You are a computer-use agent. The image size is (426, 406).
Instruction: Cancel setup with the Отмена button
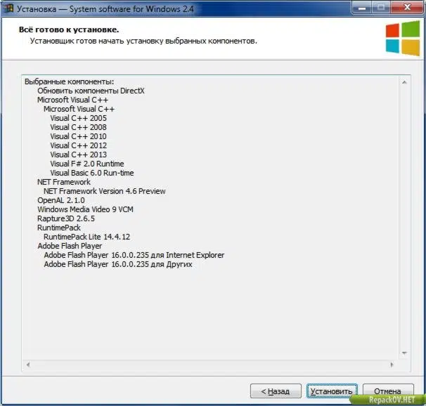coord(388,391)
